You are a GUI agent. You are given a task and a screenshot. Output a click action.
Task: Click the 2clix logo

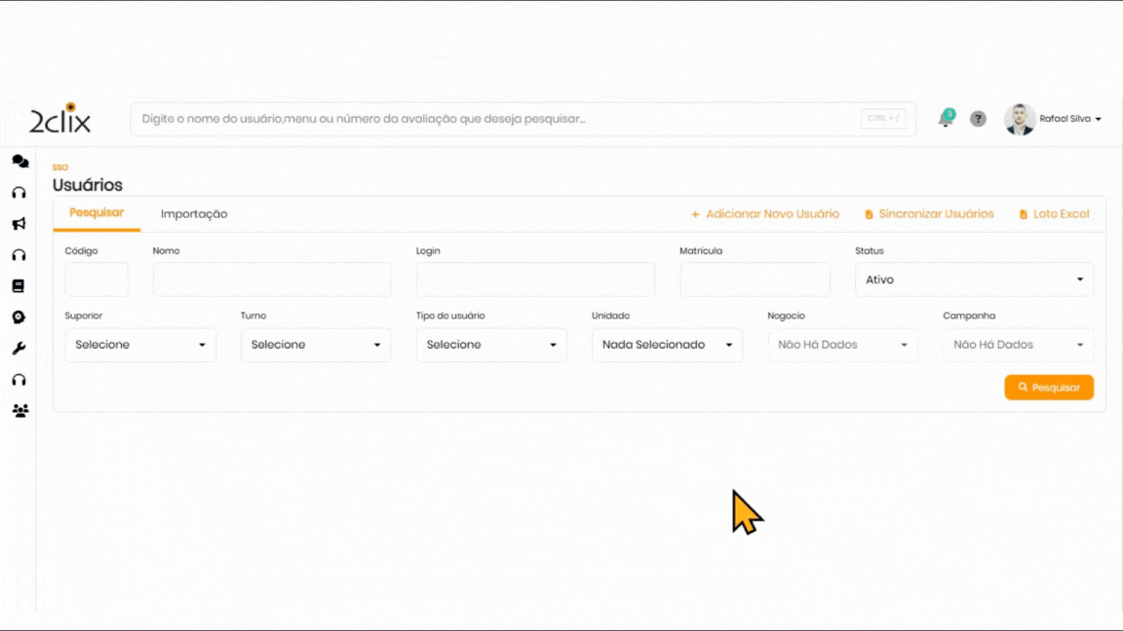click(x=60, y=119)
